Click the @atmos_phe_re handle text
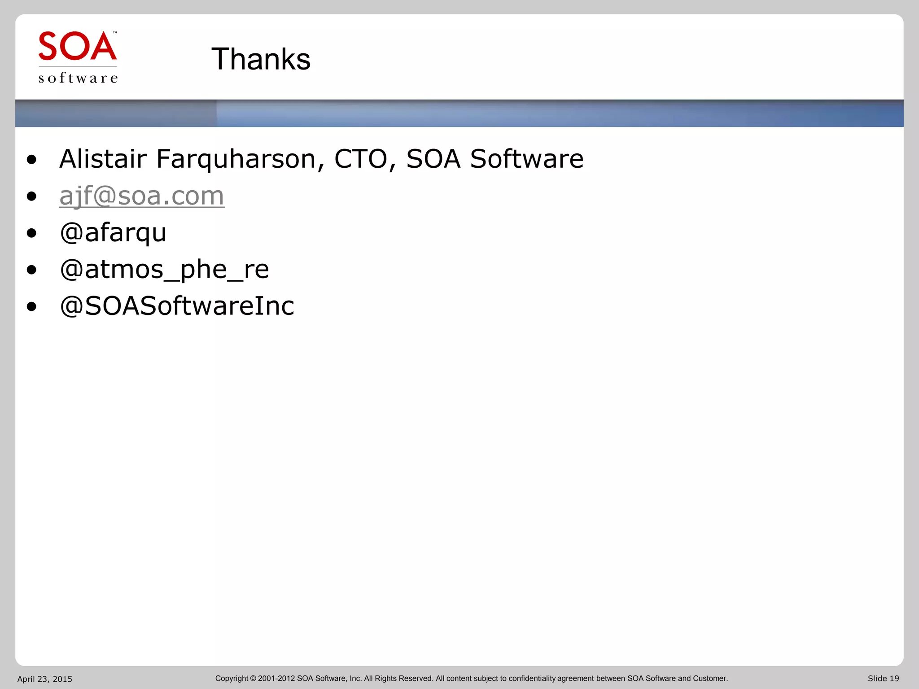 point(164,270)
